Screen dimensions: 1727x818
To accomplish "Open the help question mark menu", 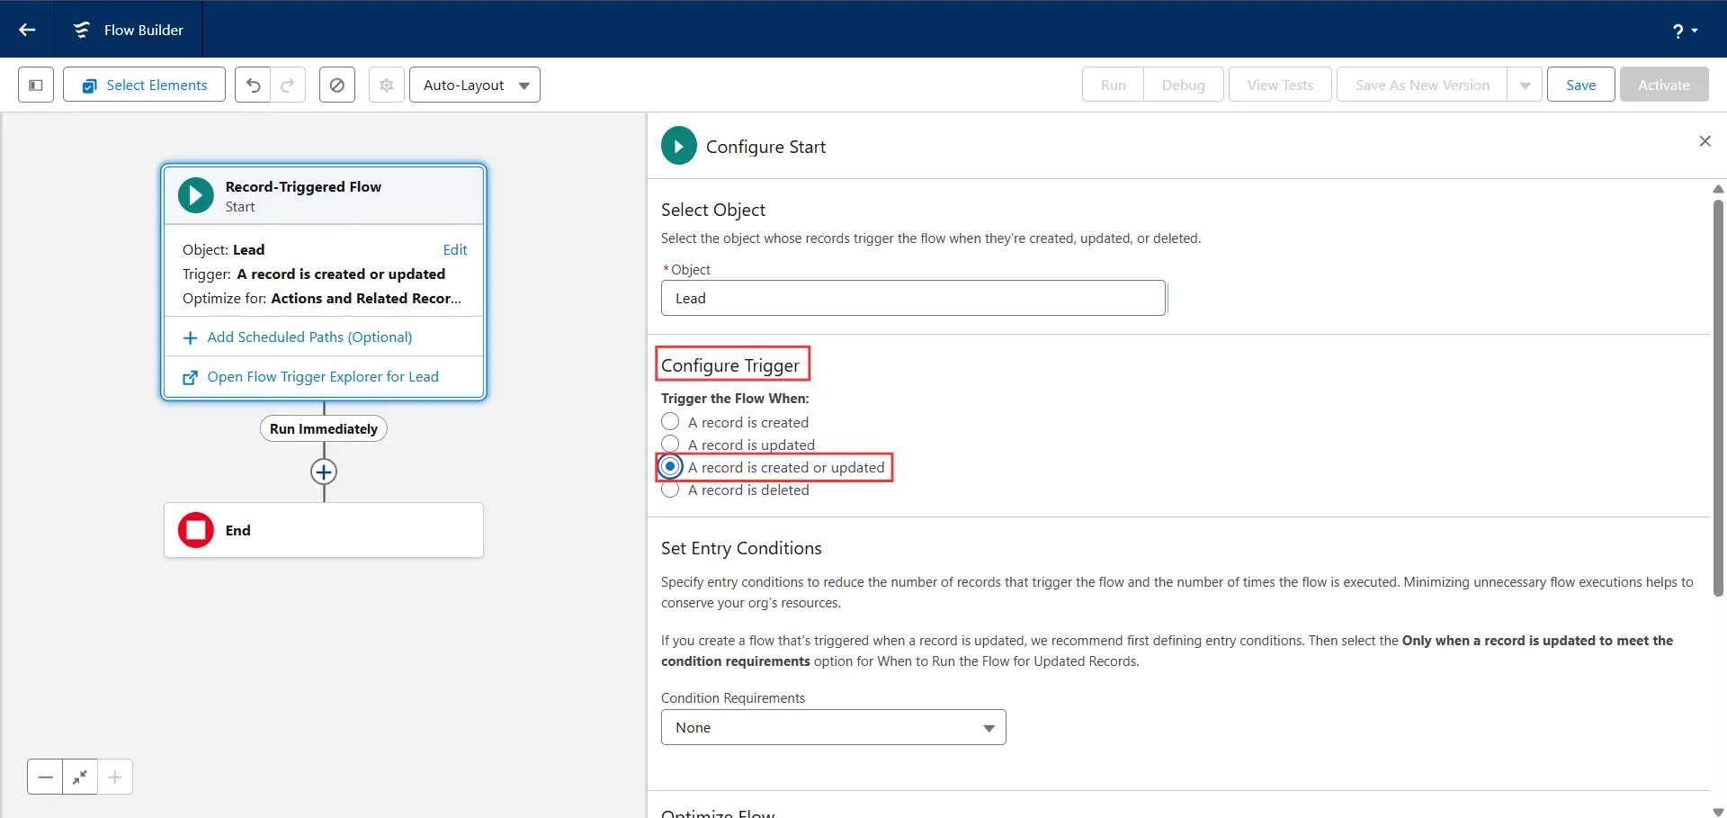I will pos(1685,31).
